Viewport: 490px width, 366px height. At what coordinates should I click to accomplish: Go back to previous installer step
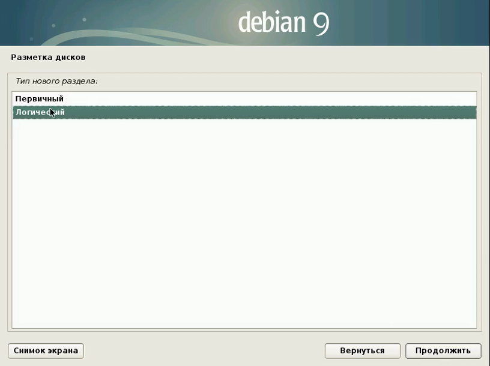pos(361,350)
